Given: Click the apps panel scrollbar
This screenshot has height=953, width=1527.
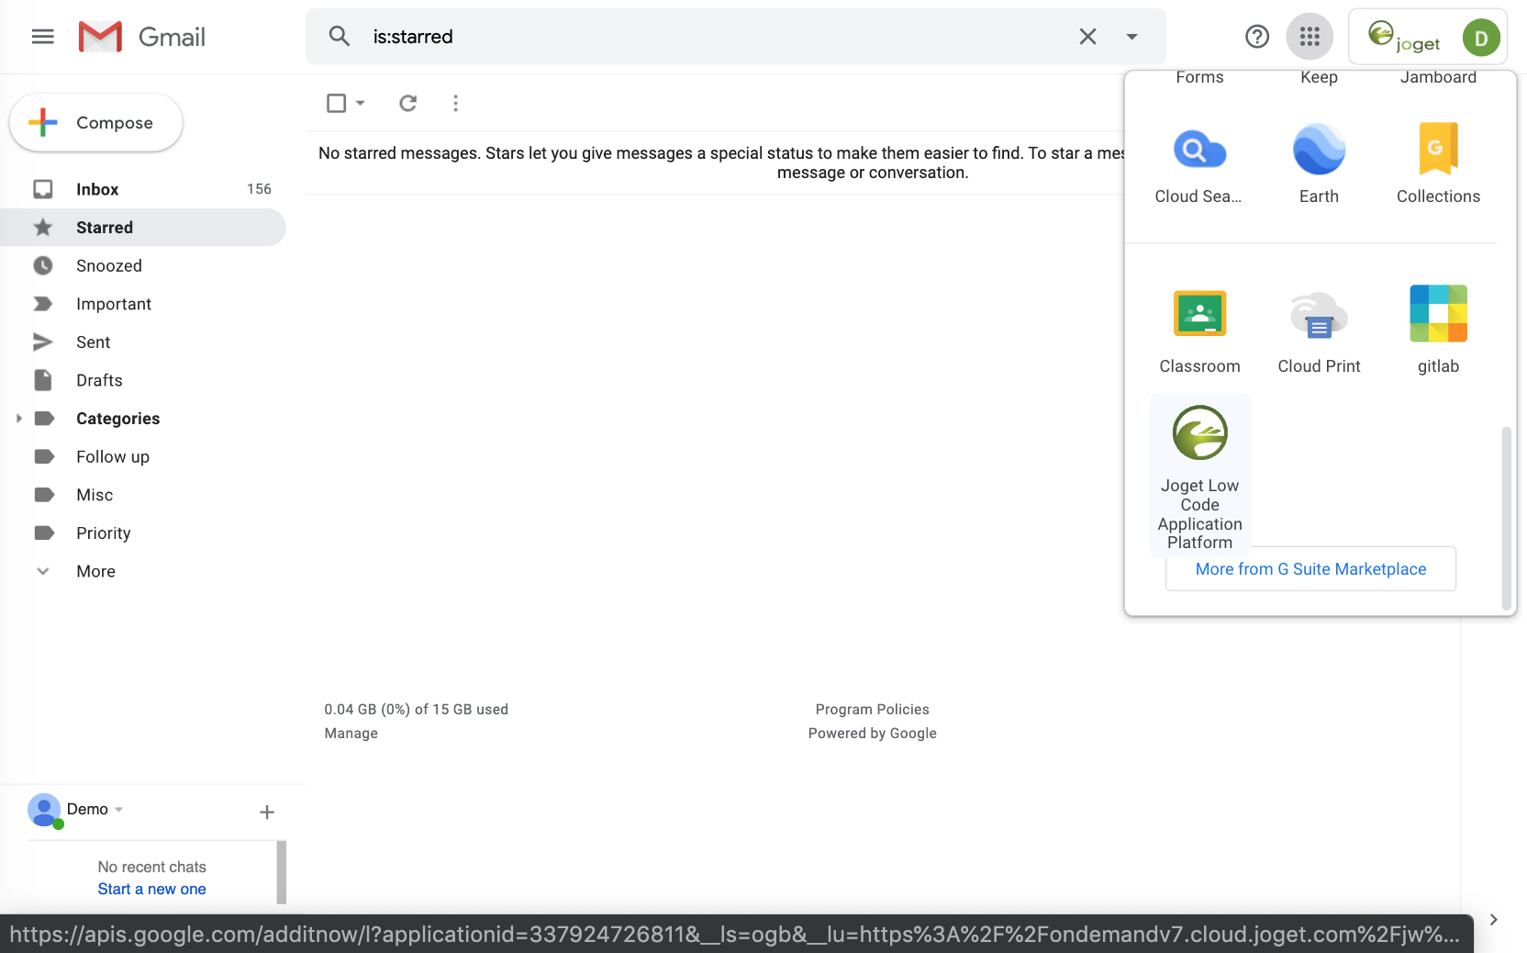Looking at the screenshot, I should click(1506, 518).
